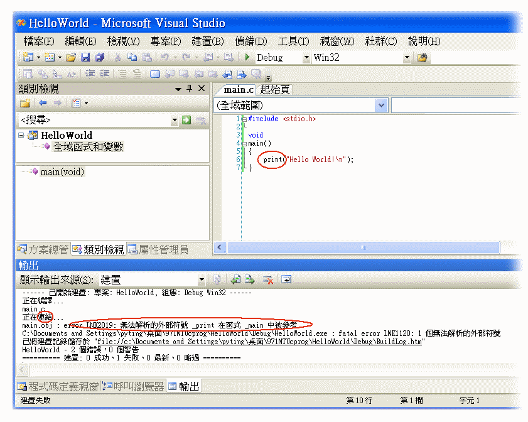Open the BuildLog.htm file link in Output
Image resolution: width=528 pixels, height=422 pixels.
(x=259, y=342)
